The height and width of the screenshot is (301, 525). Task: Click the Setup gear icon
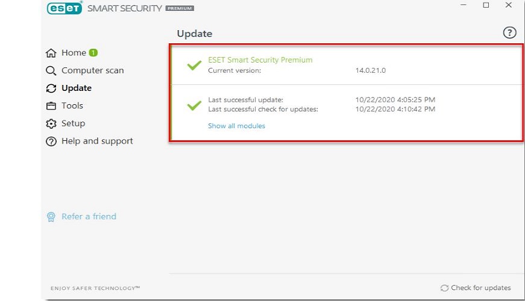(x=51, y=123)
